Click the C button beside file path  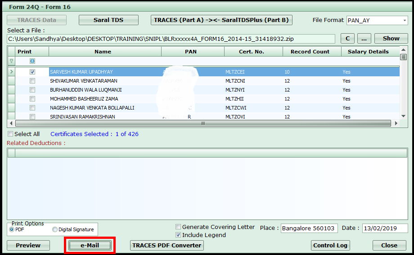click(x=347, y=39)
